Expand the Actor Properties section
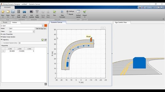 [1, 34]
